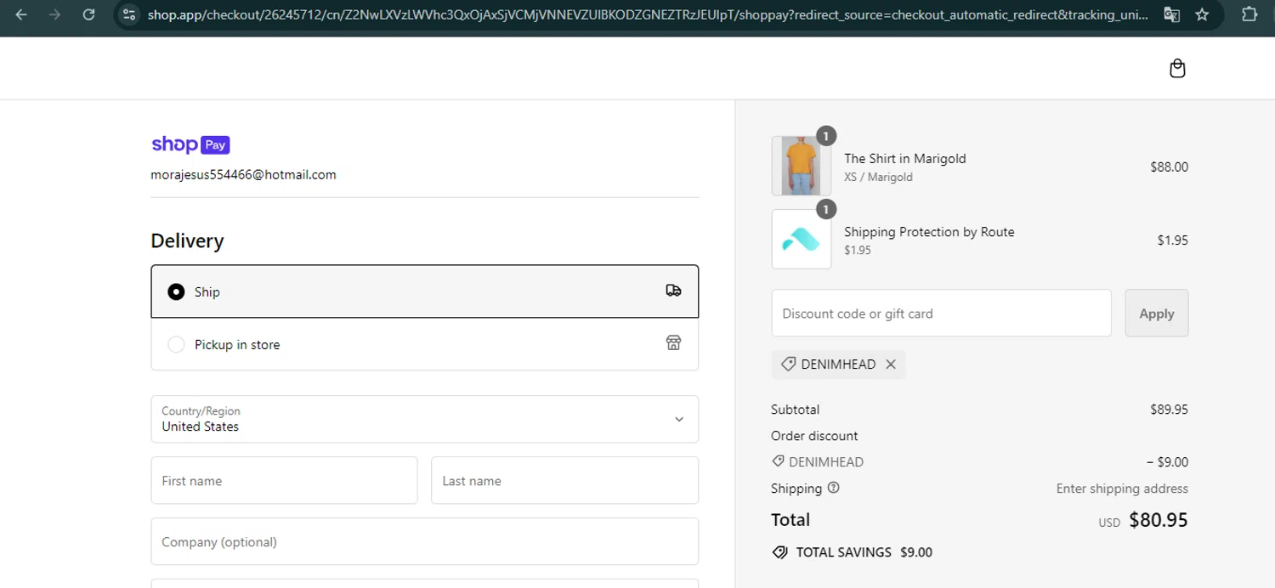
Task: Open the browser extensions icon
Action: coord(1249,14)
